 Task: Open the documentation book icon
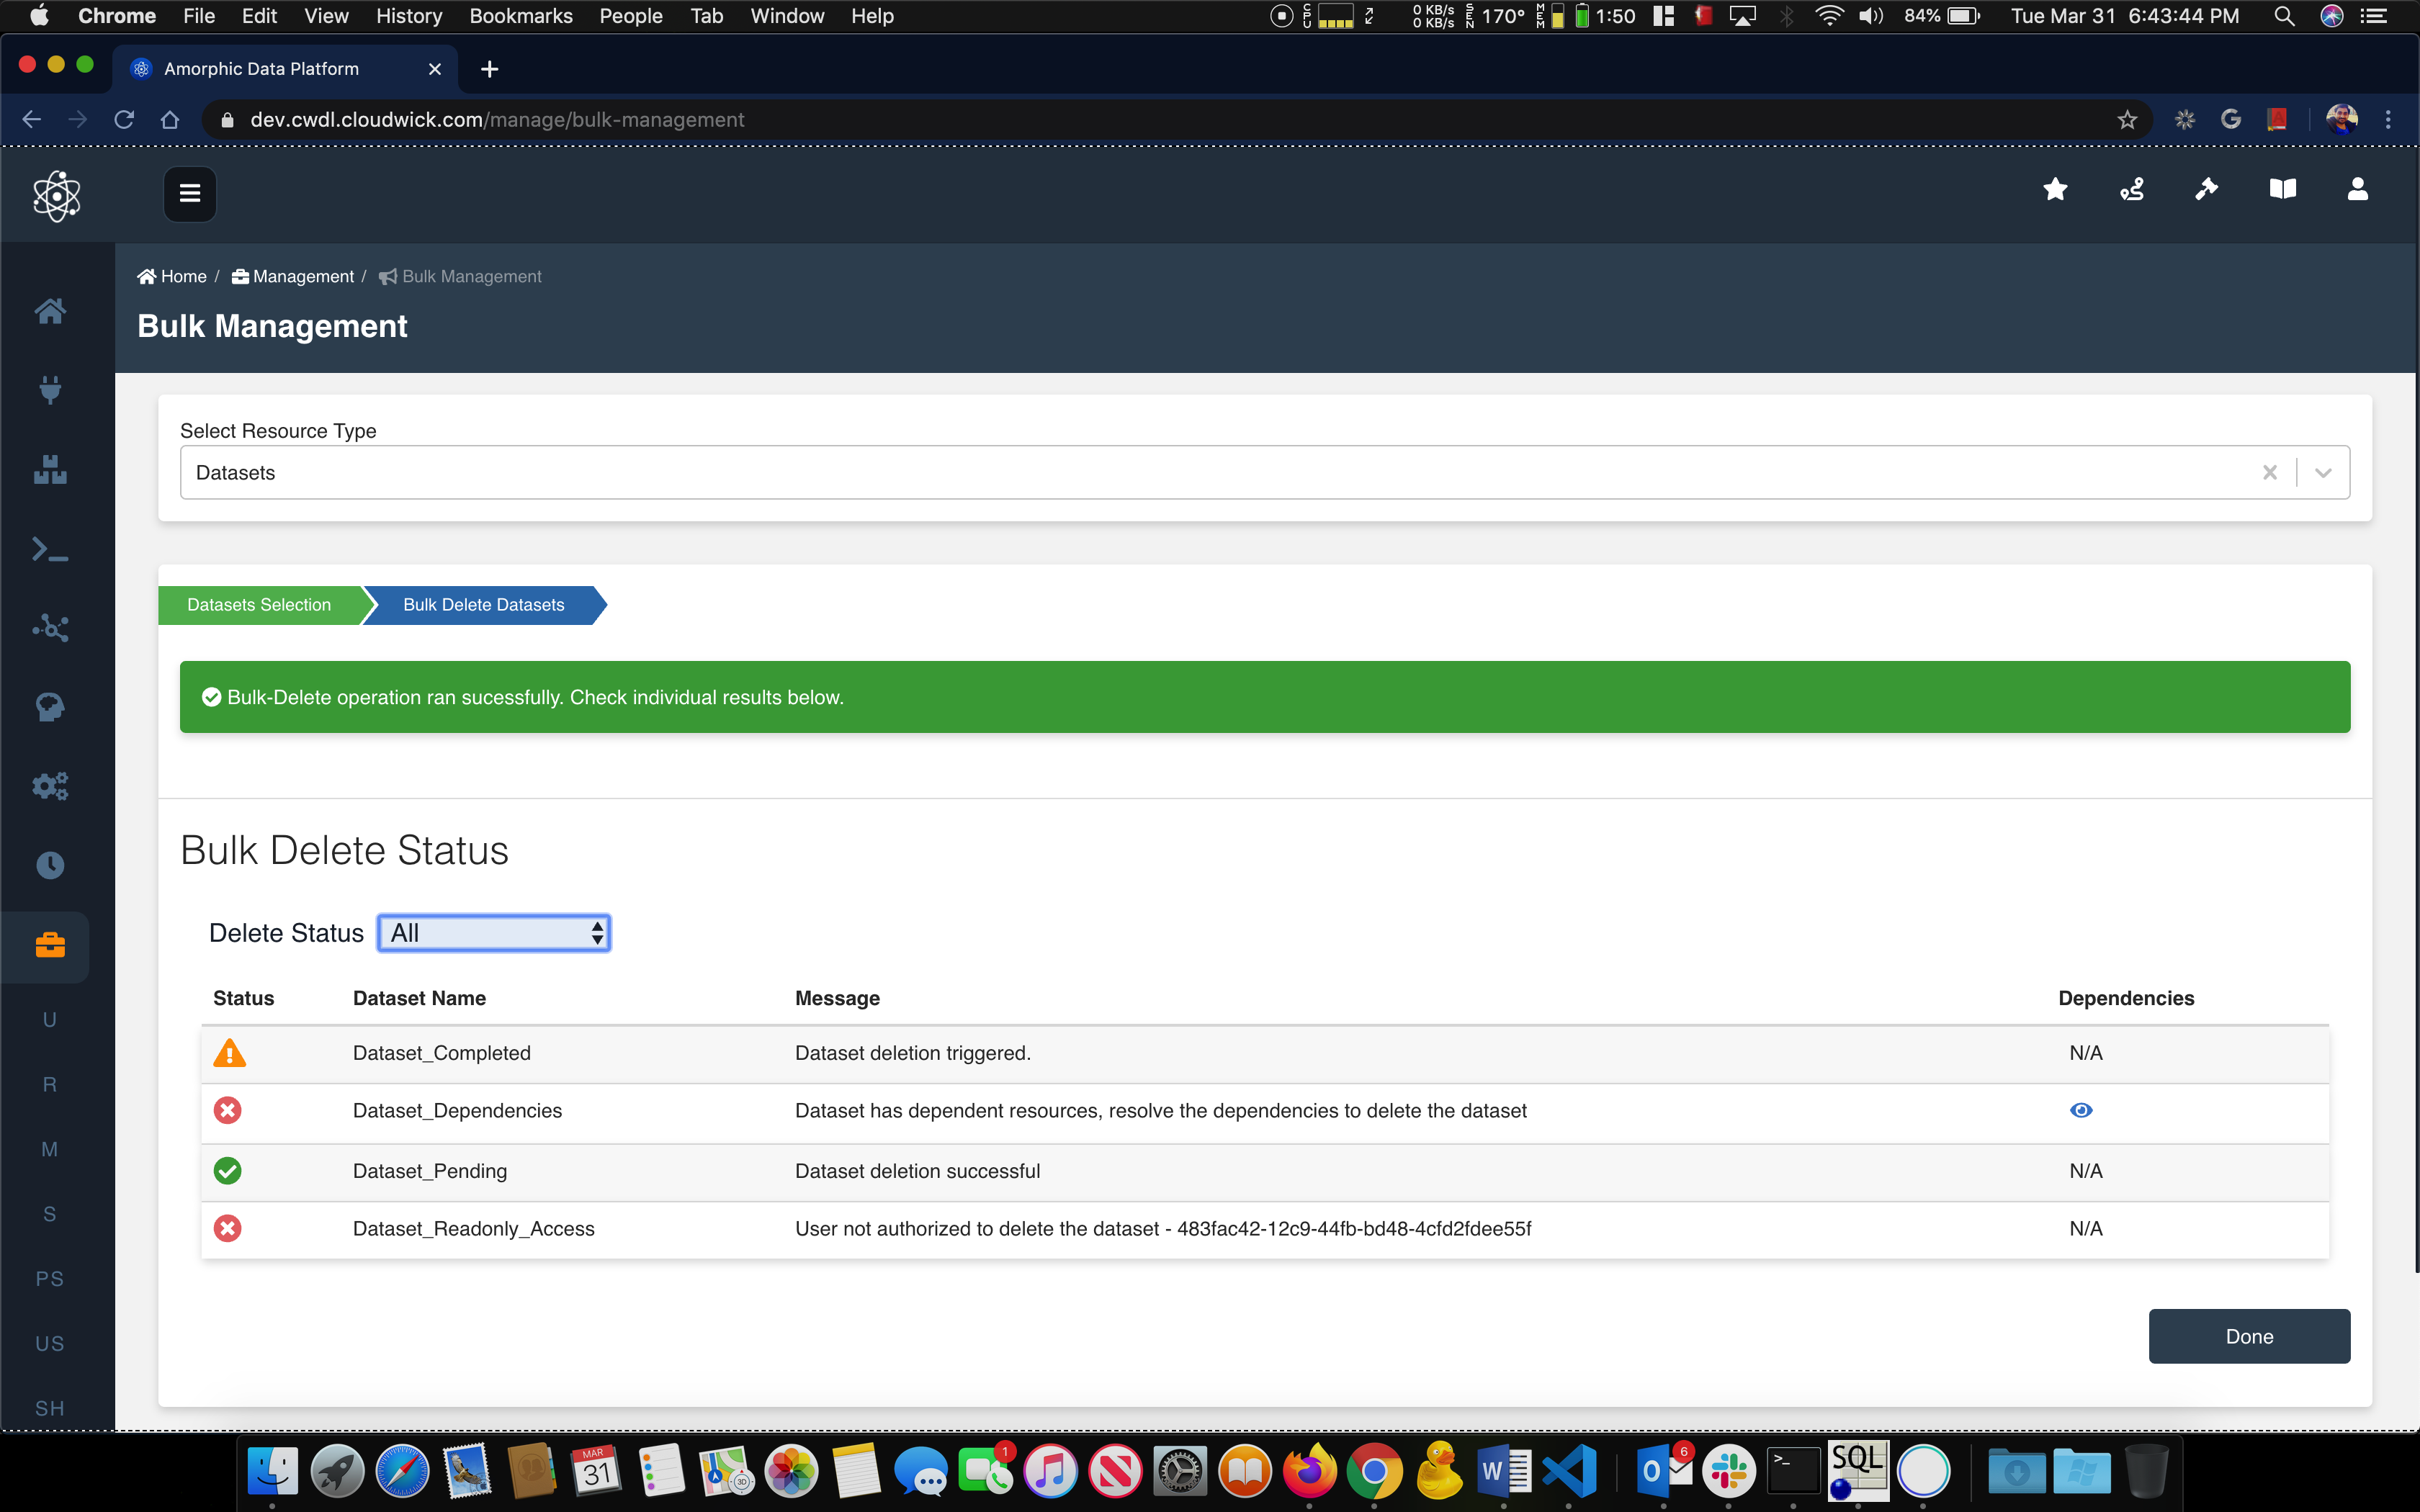[x=2282, y=190]
